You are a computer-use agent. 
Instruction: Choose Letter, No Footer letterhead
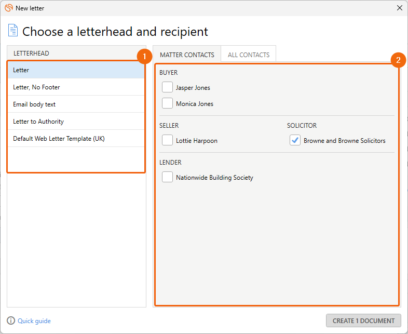click(x=76, y=87)
